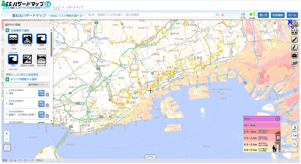Expand the bottom panel chevron arrow
Screen dimensions: 301x164
click(150, 157)
